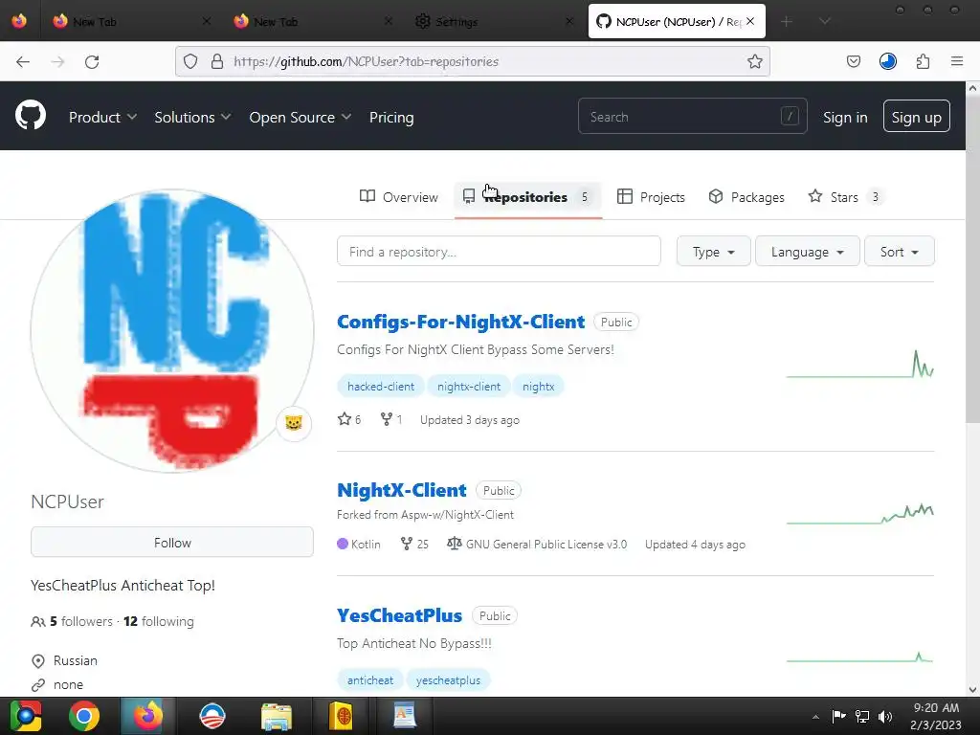This screenshot has width=980, height=735.
Task: Open the Save to Pocket icon
Action: click(853, 61)
